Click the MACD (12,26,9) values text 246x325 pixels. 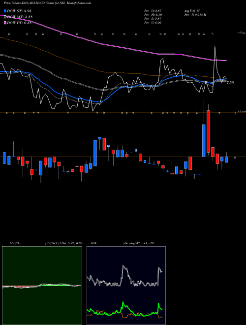(63, 243)
